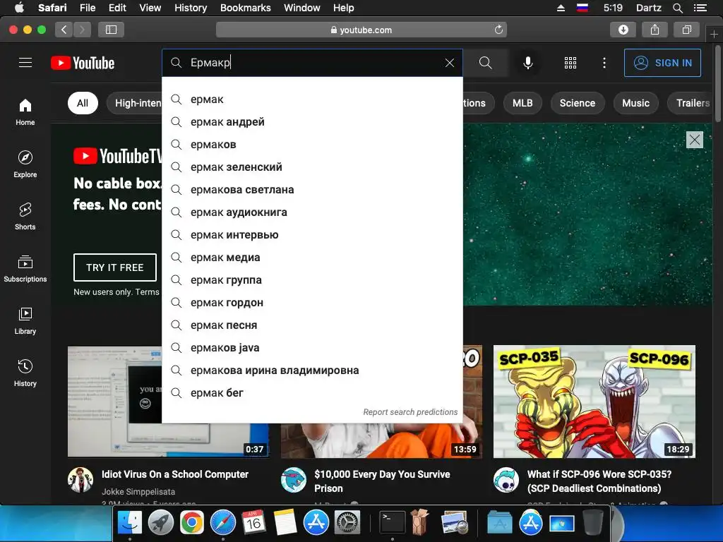Open Finder from the Dock

130,523
